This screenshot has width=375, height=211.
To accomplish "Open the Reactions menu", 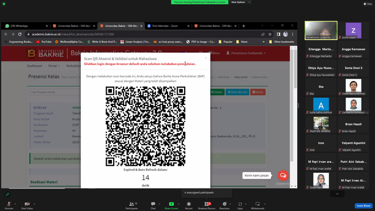I will coord(224,205).
